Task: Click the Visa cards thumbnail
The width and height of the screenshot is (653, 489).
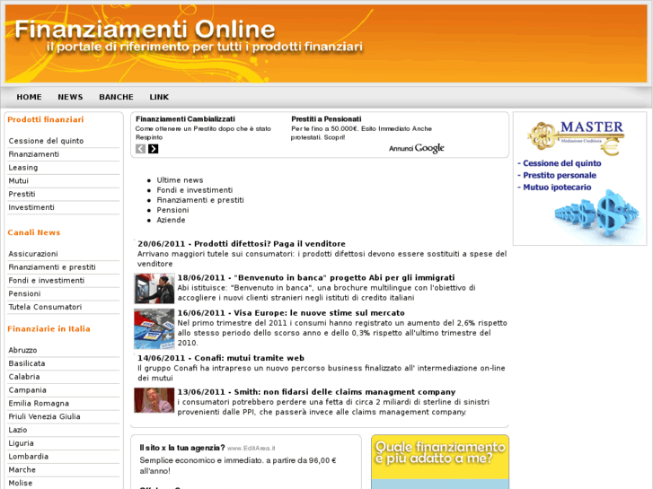Action: click(x=154, y=328)
